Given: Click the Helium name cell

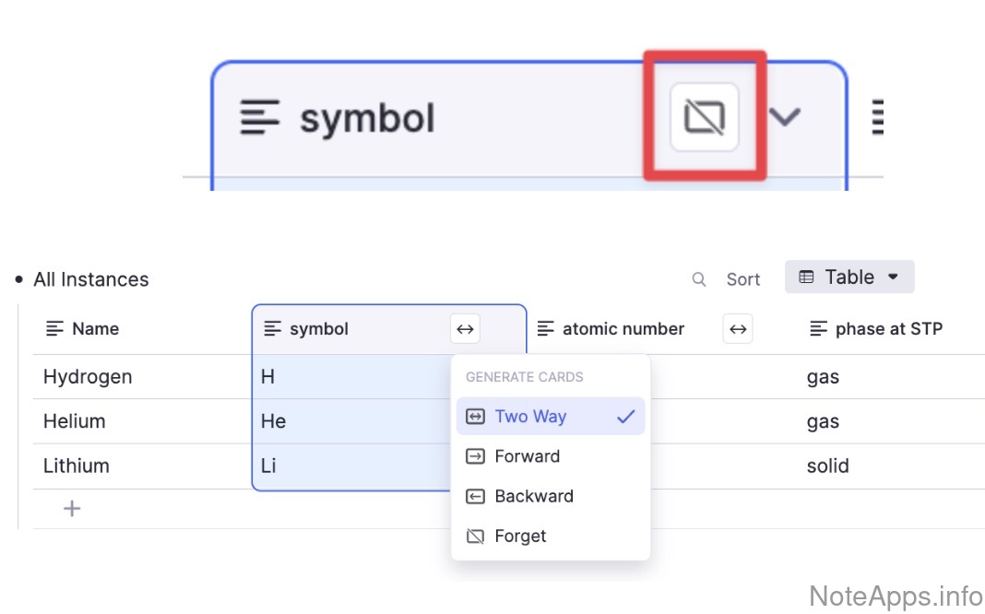Looking at the screenshot, I should point(75,421).
